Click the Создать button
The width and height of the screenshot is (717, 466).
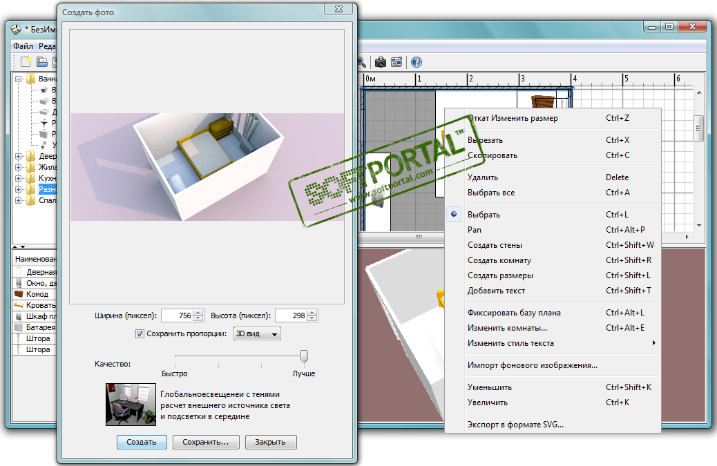tap(142, 442)
